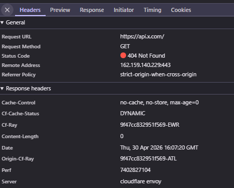Click the Request Method value GET

coord(125,46)
